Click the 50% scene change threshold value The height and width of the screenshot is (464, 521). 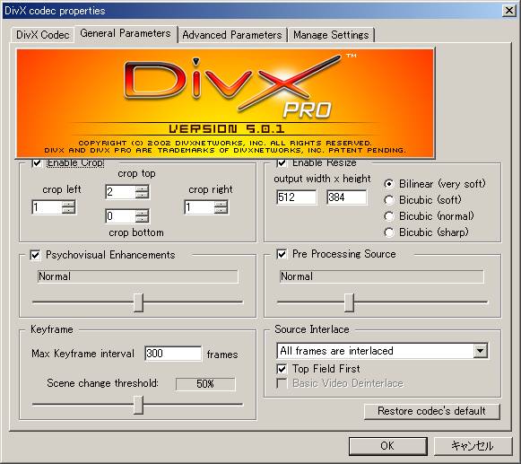click(205, 384)
